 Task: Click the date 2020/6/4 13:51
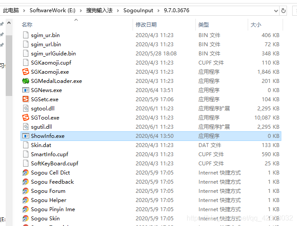(x=154, y=90)
